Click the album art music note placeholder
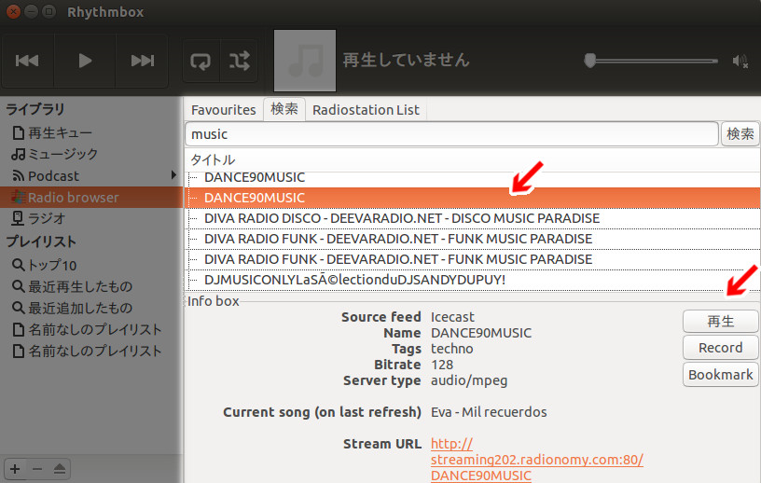 (x=305, y=61)
